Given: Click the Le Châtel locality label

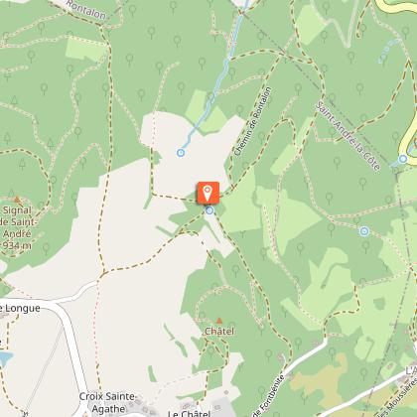Looking at the screenshot, I should (x=189, y=413).
